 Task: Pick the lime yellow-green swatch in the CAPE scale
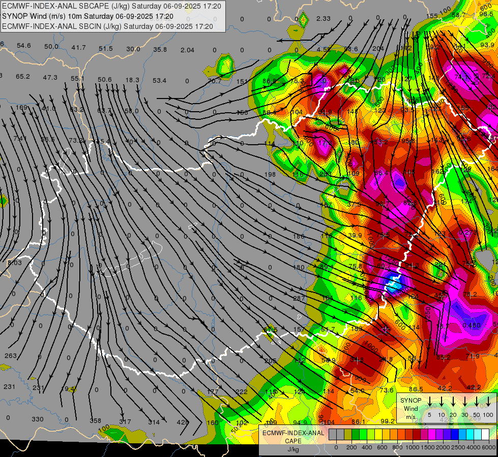pos(371,434)
